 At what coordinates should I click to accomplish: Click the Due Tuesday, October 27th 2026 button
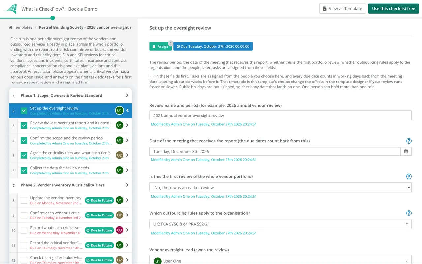pyautogui.click(x=213, y=46)
